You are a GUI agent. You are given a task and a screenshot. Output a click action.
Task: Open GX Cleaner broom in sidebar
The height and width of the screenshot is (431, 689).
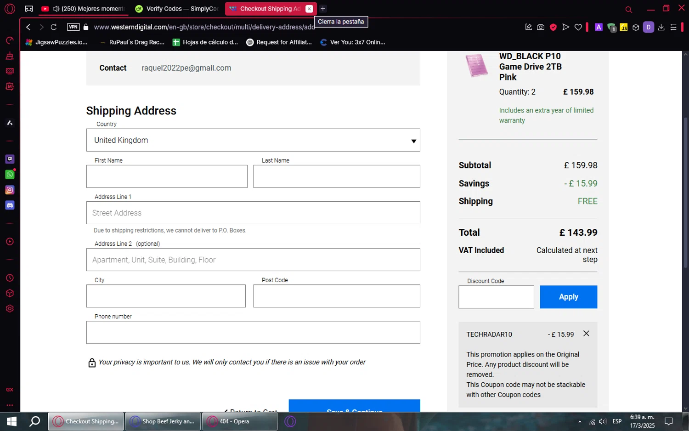10,56
